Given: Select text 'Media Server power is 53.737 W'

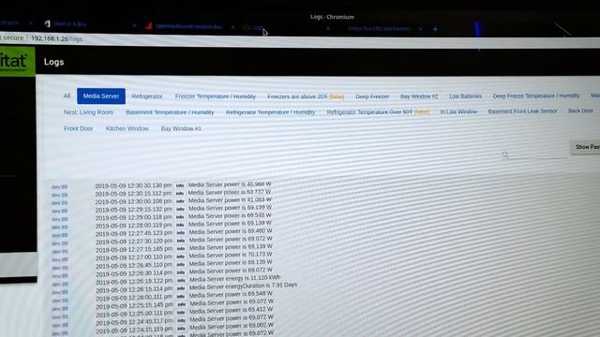Looking at the screenshot, I should click(x=230, y=193).
